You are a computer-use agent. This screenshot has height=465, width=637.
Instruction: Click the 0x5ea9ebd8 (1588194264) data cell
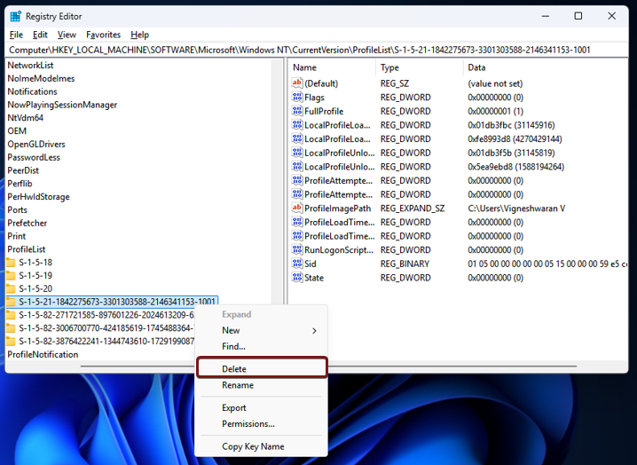(516, 167)
